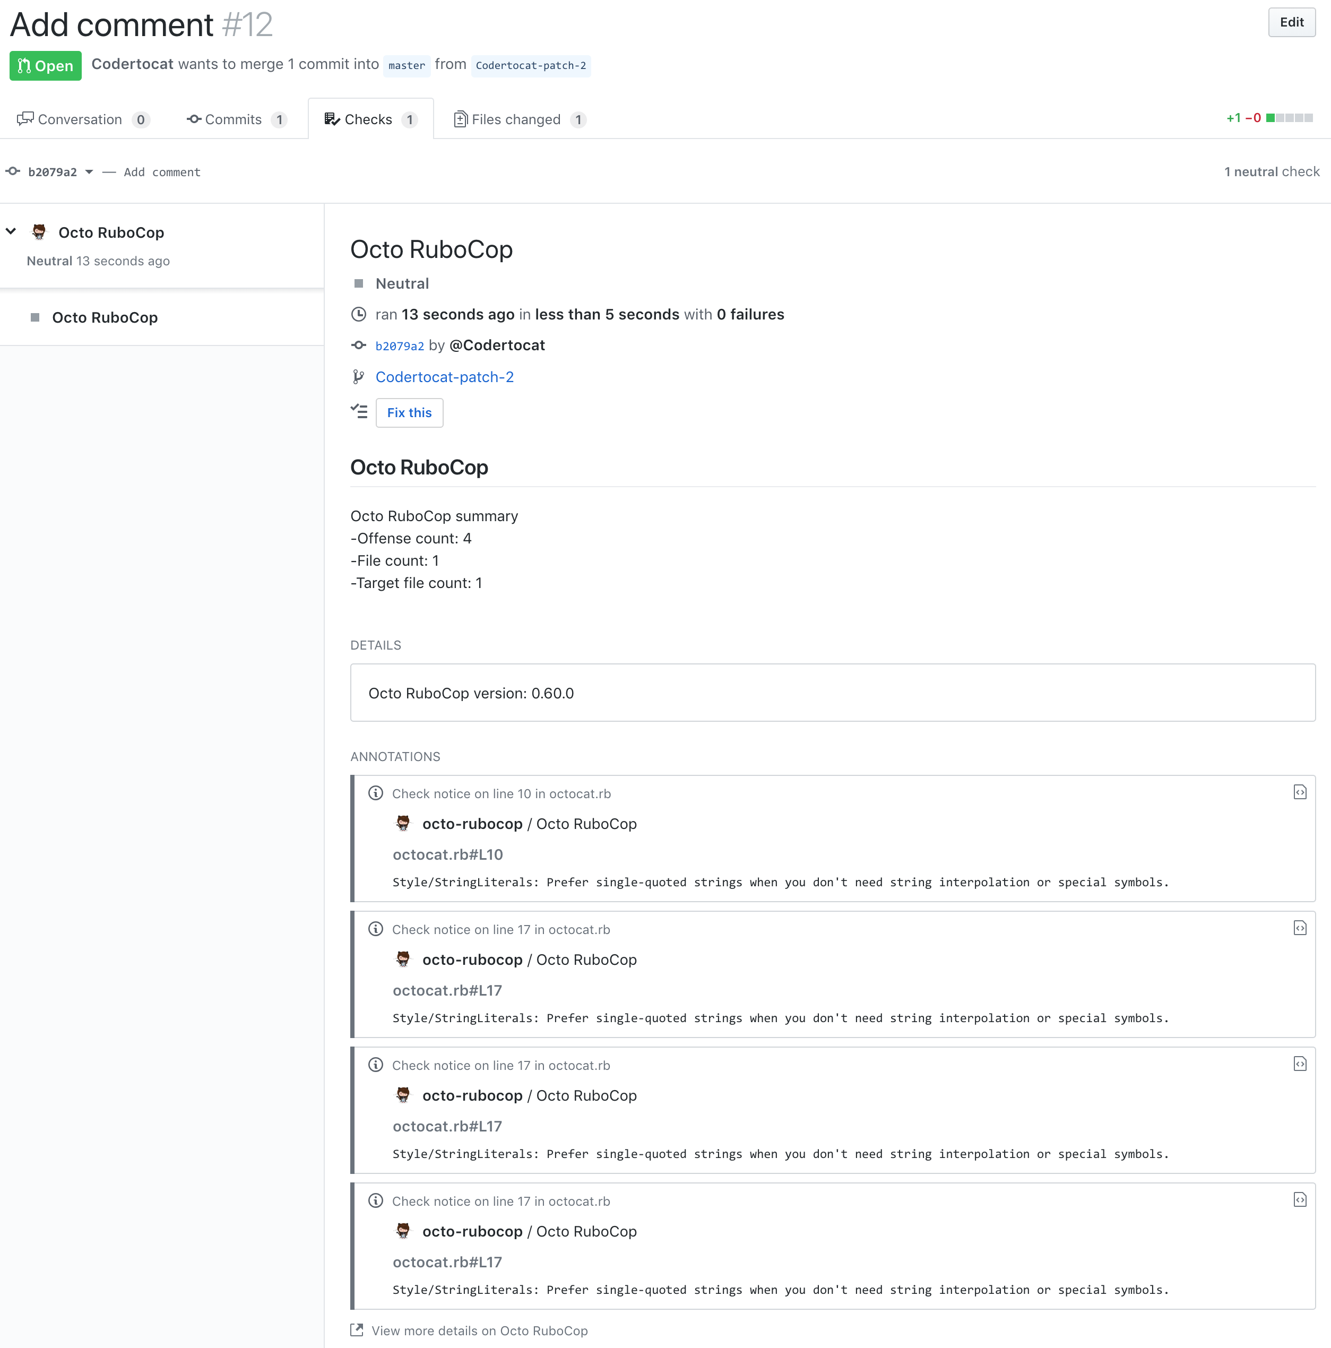Screen dimensions: 1331x1348
Task: Open the Codertocat-patch-2 branch link
Action: click(445, 375)
